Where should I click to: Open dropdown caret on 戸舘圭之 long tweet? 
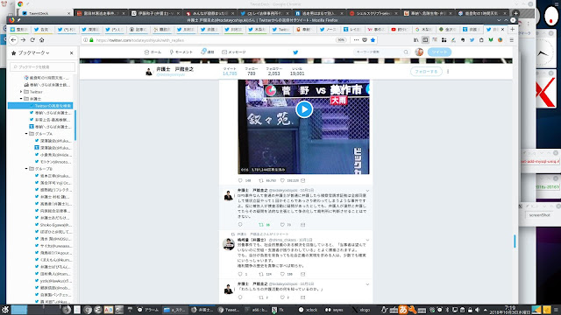(x=367, y=191)
